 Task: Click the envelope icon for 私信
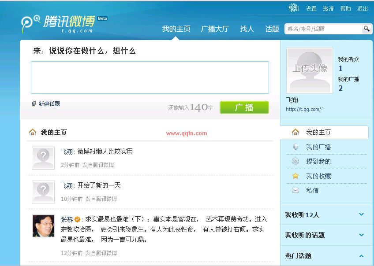click(295, 190)
